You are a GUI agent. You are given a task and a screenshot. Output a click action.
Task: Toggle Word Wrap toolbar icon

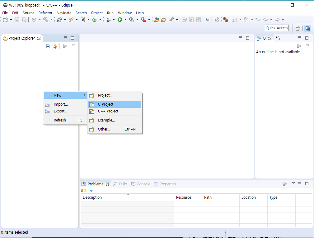[x=185, y=20]
